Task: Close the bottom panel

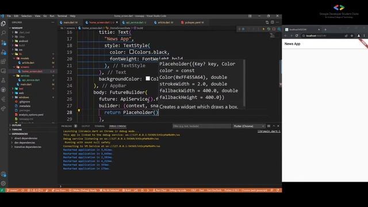Action: coord(278,126)
